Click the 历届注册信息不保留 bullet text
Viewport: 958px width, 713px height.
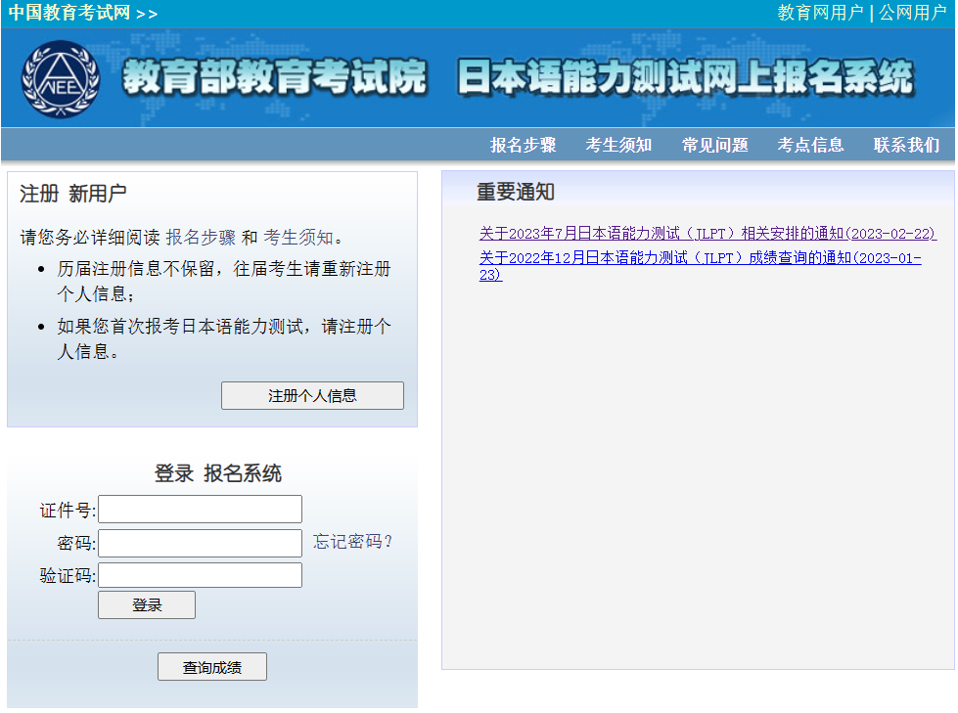[224, 282]
